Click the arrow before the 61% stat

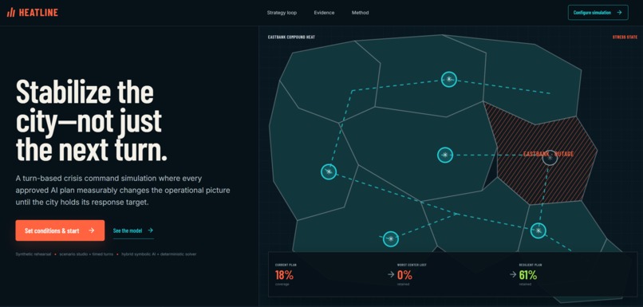pyautogui.click(x=513, y=274)
